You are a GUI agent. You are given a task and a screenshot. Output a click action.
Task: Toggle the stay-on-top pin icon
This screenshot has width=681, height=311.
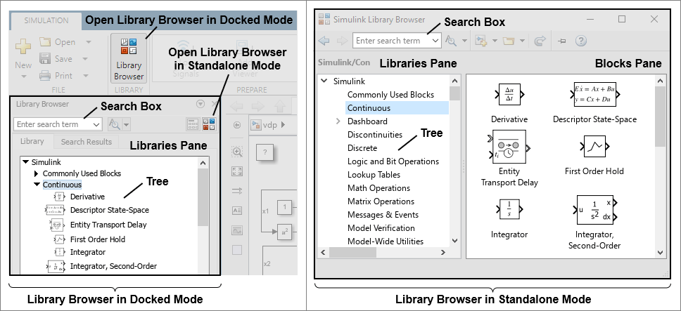(561, 41)
